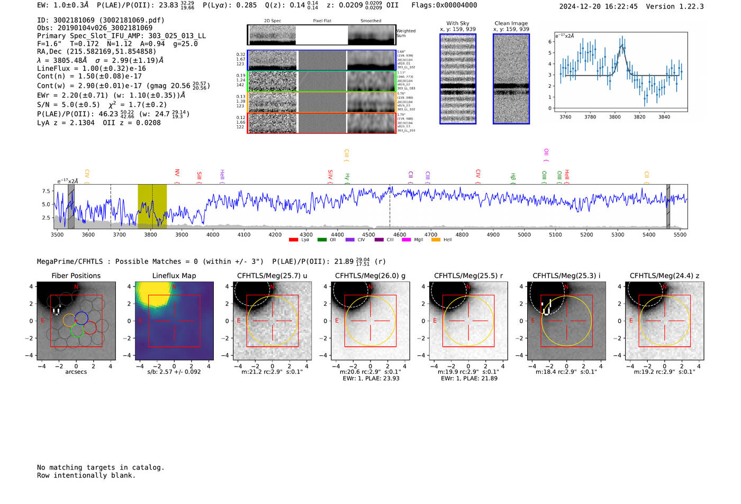
Task: Open the Lineflux Map thumbnail
Action: 174,321
